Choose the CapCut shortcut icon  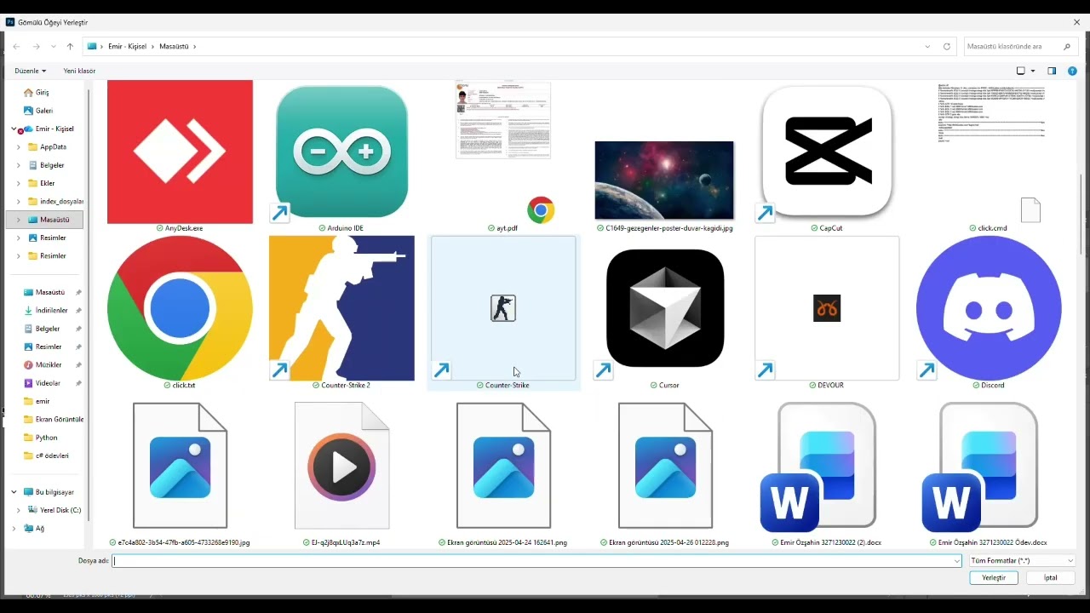[x=827, y=152]
